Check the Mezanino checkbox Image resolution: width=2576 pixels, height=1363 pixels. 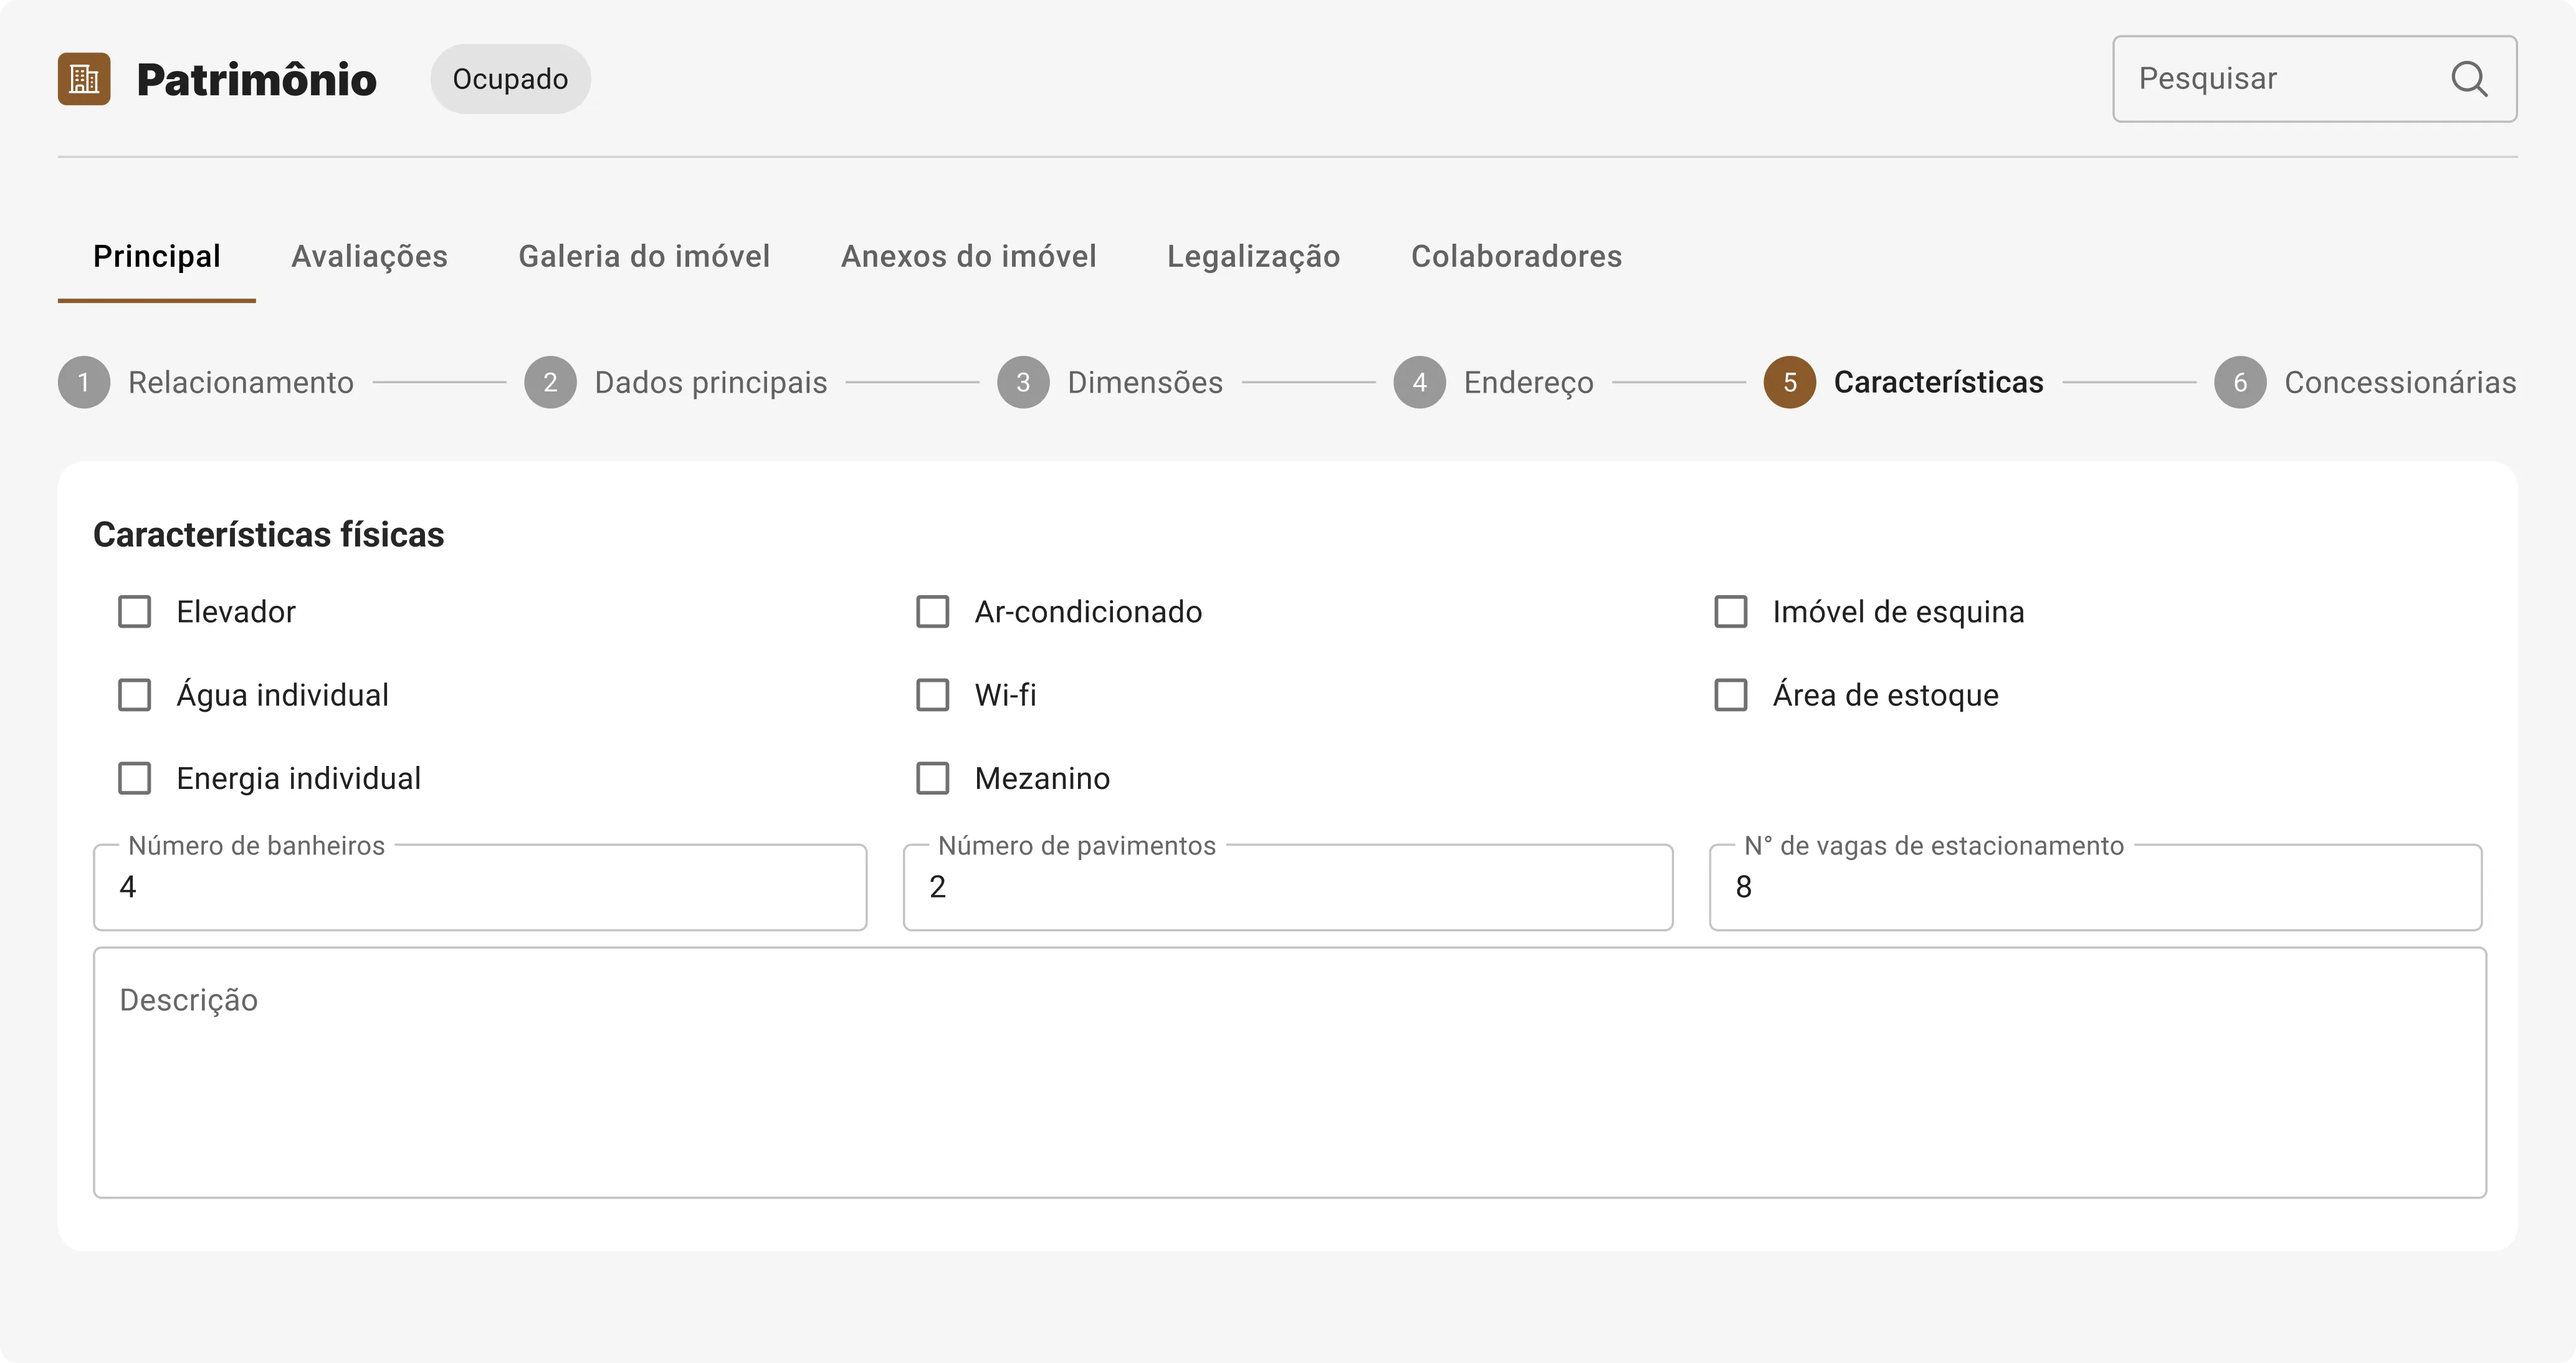[x=933, y=778]
